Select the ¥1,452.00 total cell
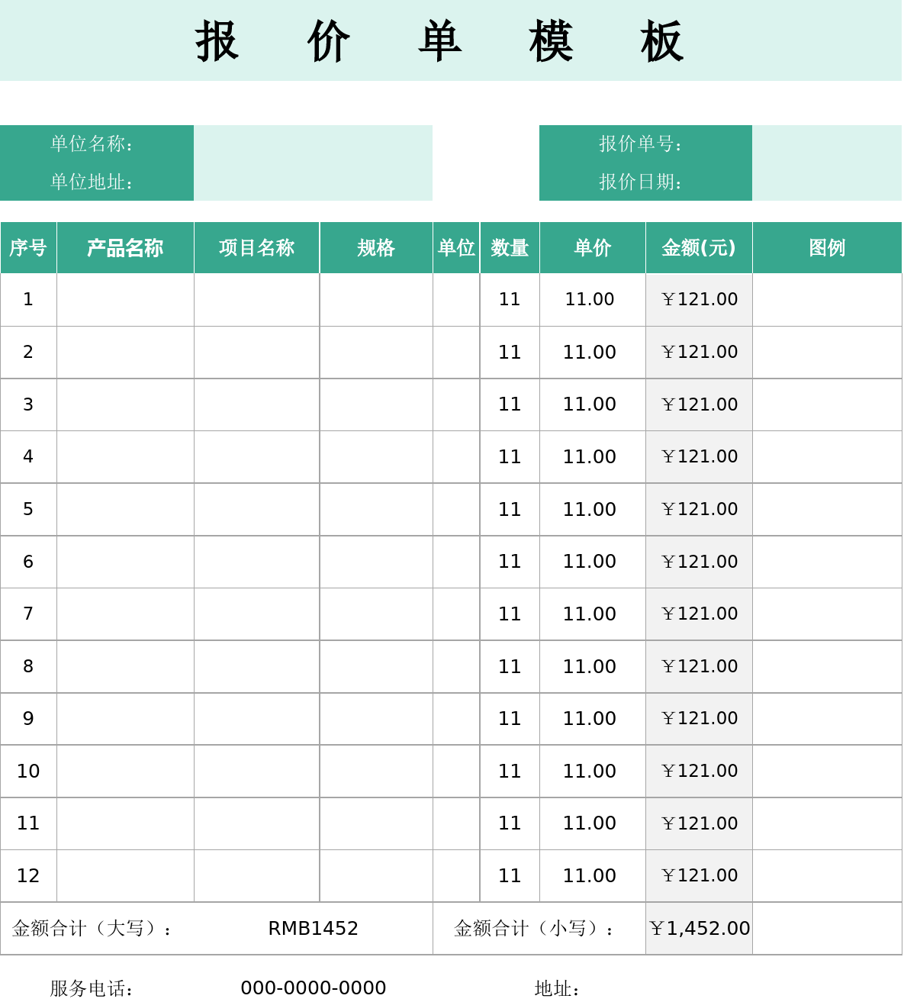 [699, 929]
